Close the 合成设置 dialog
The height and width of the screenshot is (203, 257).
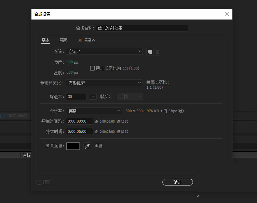tap(227, 14)
